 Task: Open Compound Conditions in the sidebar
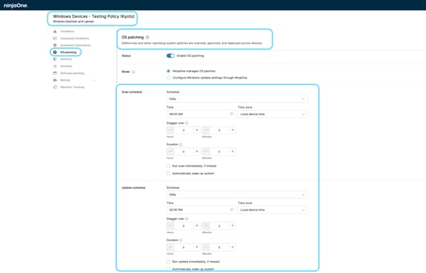click(74, 38)
